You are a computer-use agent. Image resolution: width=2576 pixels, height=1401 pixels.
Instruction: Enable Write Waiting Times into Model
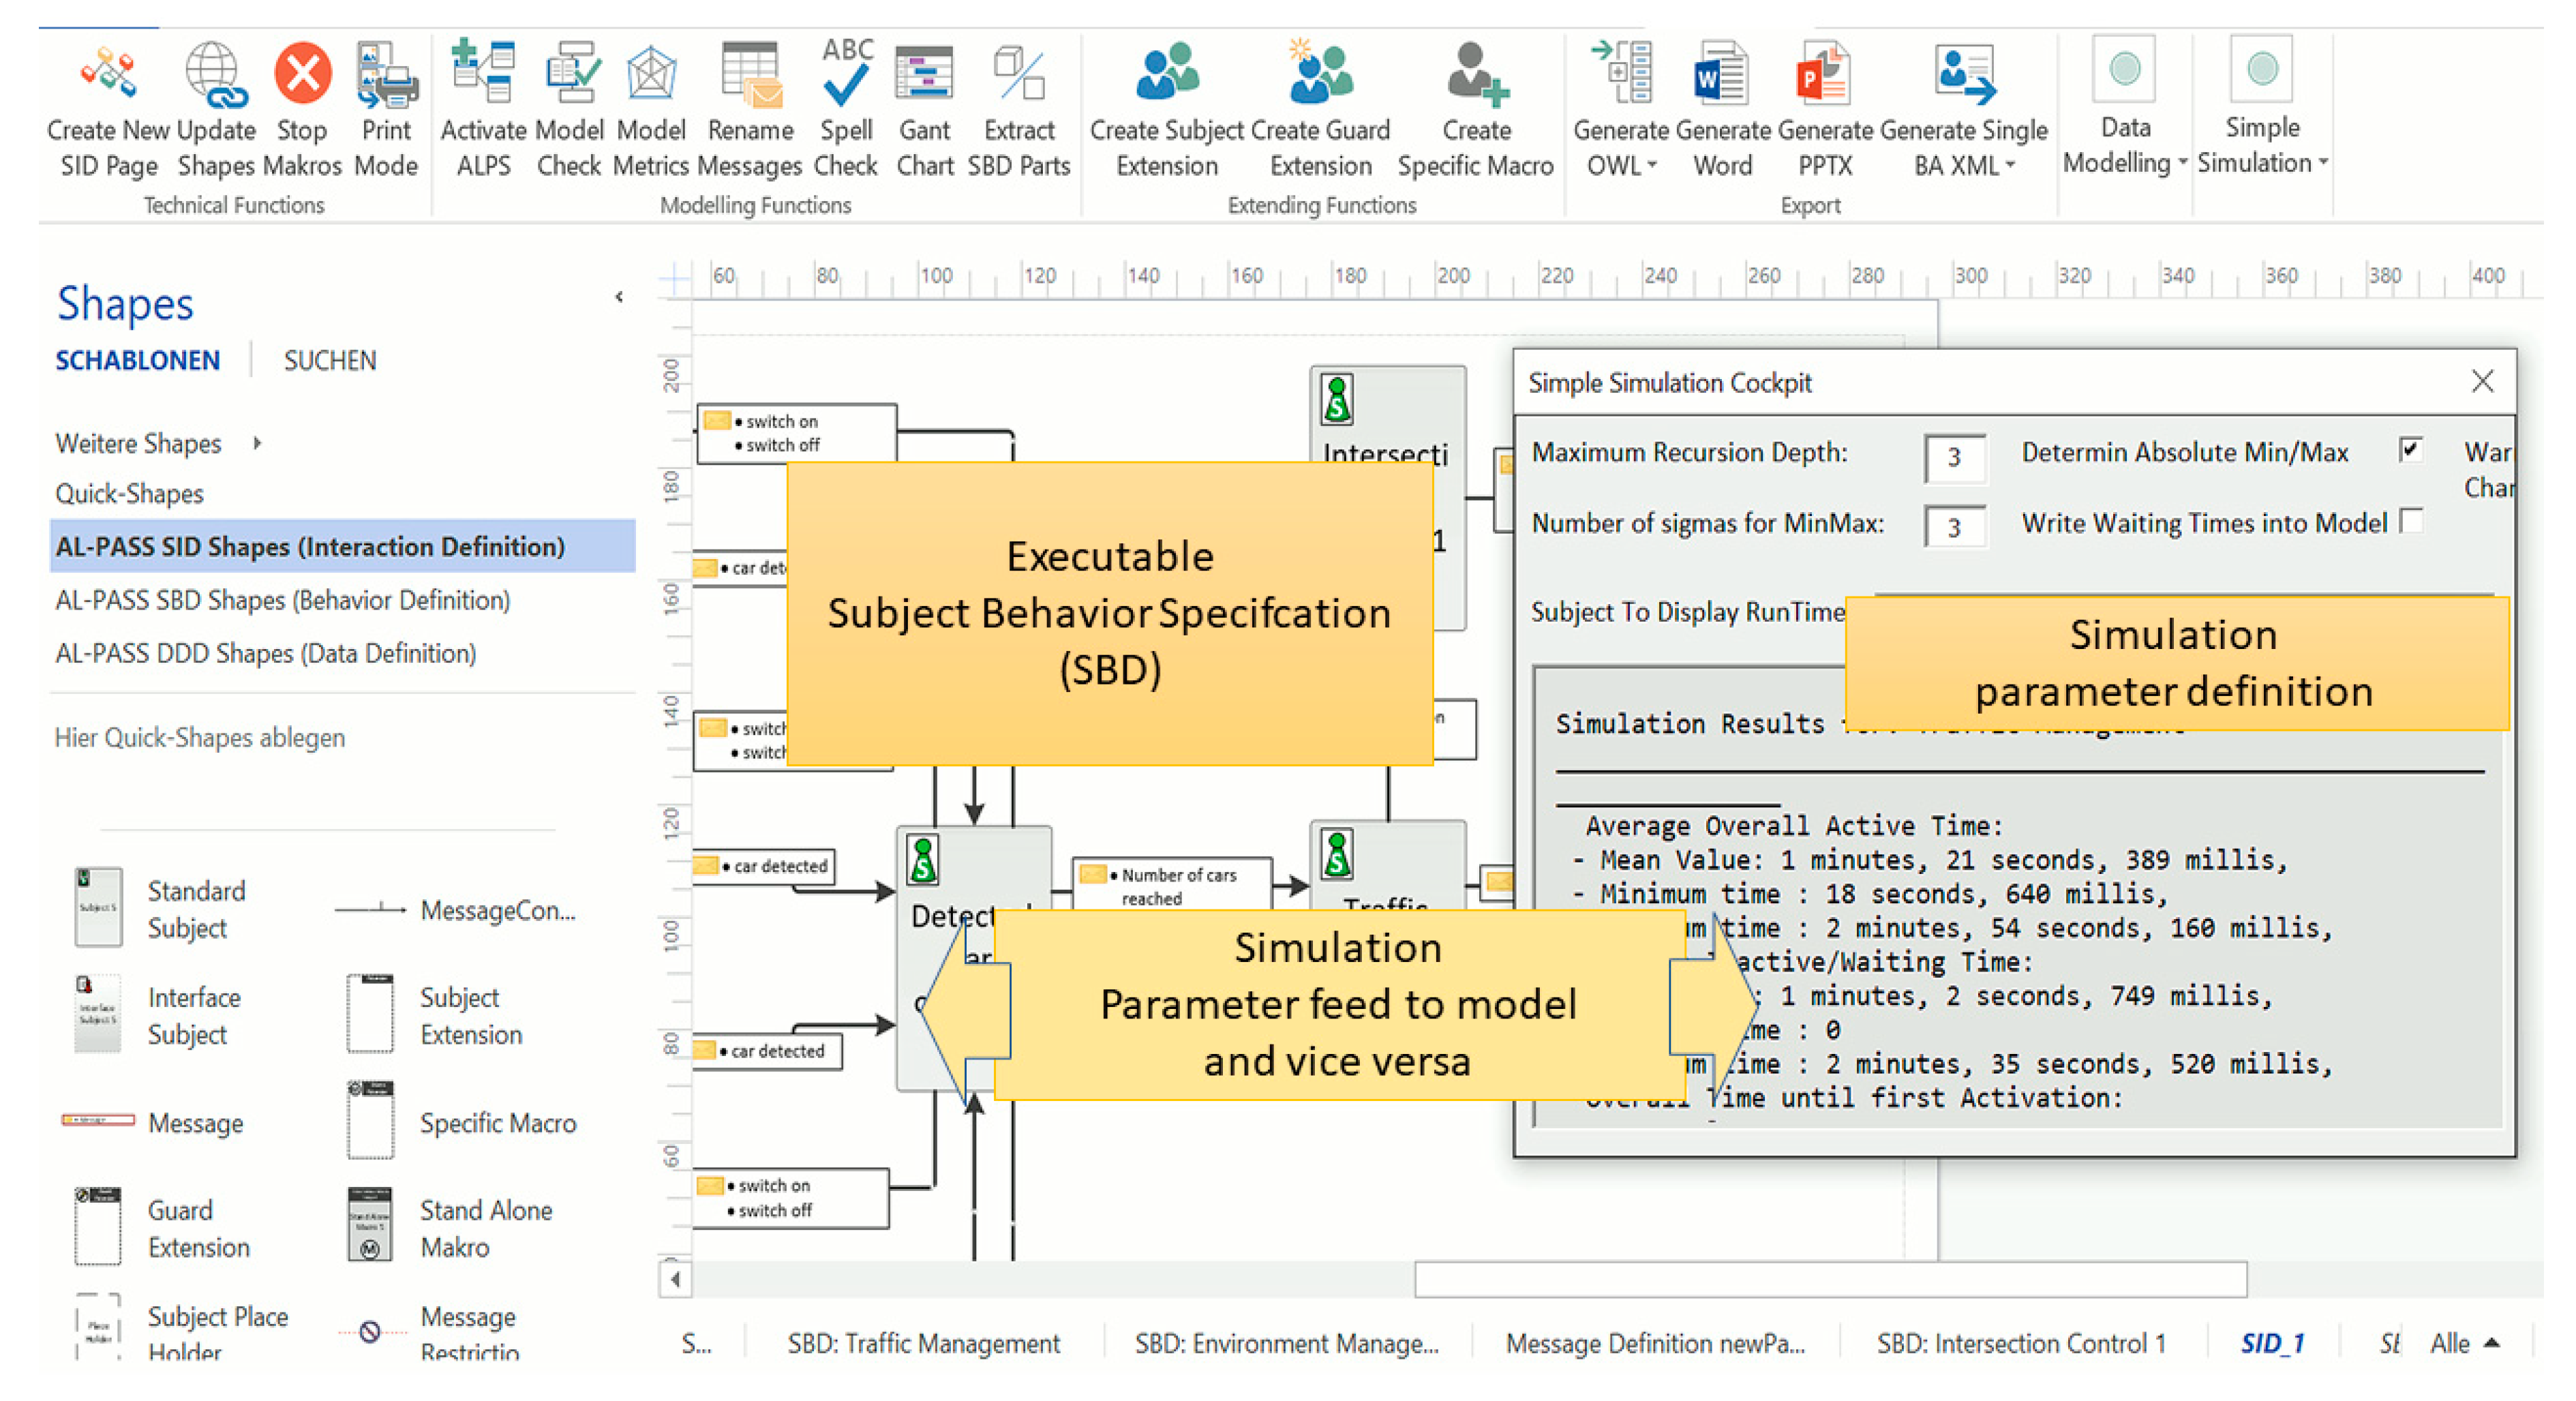[x=2411, y=520]
